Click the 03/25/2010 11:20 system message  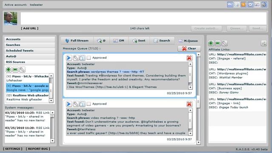27,132
